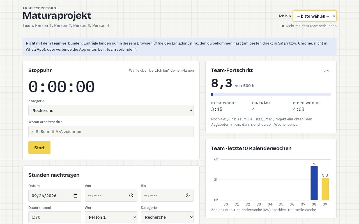The image size is (359, 224).
Task: Click the "Stunden nachtragen" heading
Action: [x=54, y=175]
